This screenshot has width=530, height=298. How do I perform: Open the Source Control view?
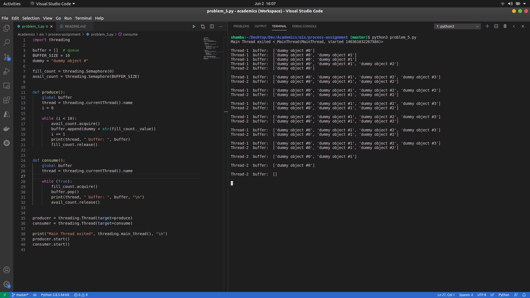tap(7, 57)
